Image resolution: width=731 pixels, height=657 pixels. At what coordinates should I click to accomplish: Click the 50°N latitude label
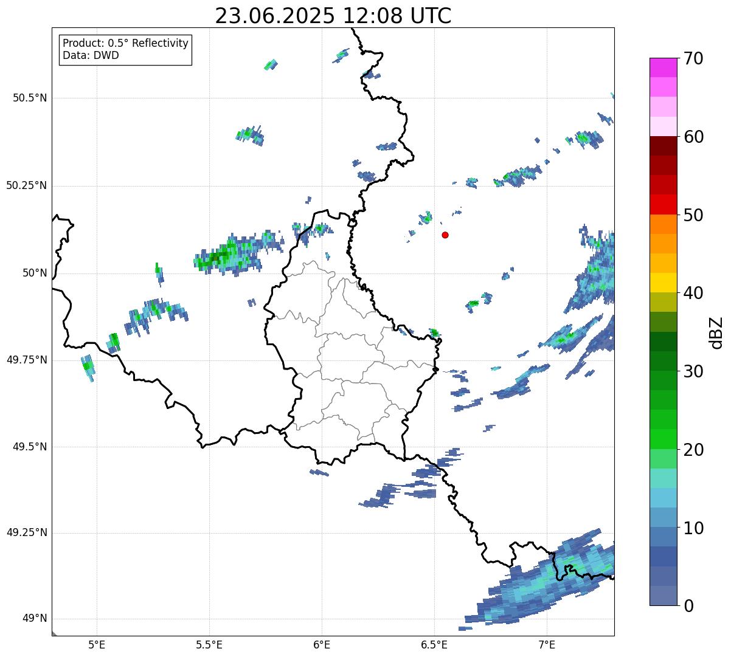(35, 273)
